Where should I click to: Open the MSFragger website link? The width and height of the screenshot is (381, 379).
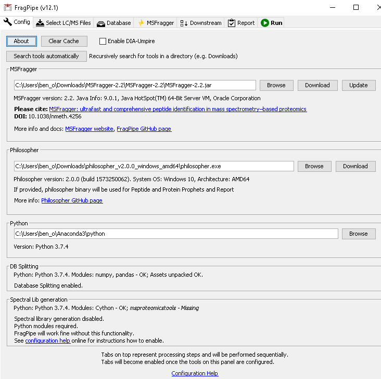click(89, 129)
